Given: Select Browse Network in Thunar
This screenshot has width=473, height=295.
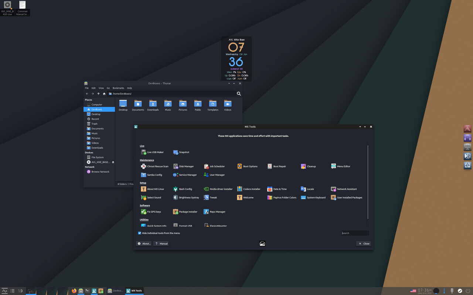Looking at the screenshot, I should (x=99, y=172).
